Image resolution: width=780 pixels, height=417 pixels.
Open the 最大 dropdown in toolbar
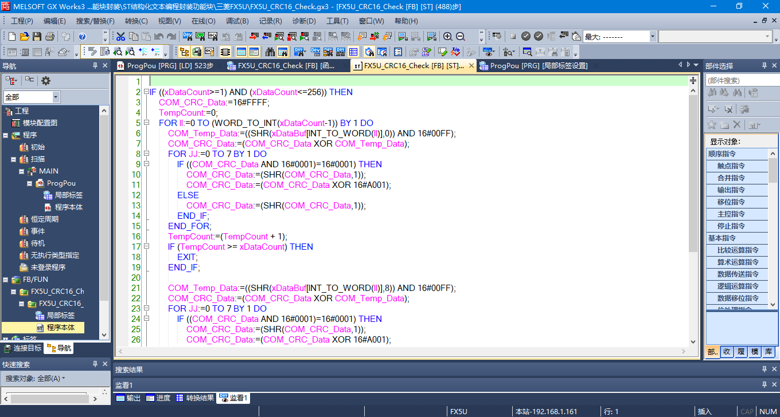coord(653,37)
